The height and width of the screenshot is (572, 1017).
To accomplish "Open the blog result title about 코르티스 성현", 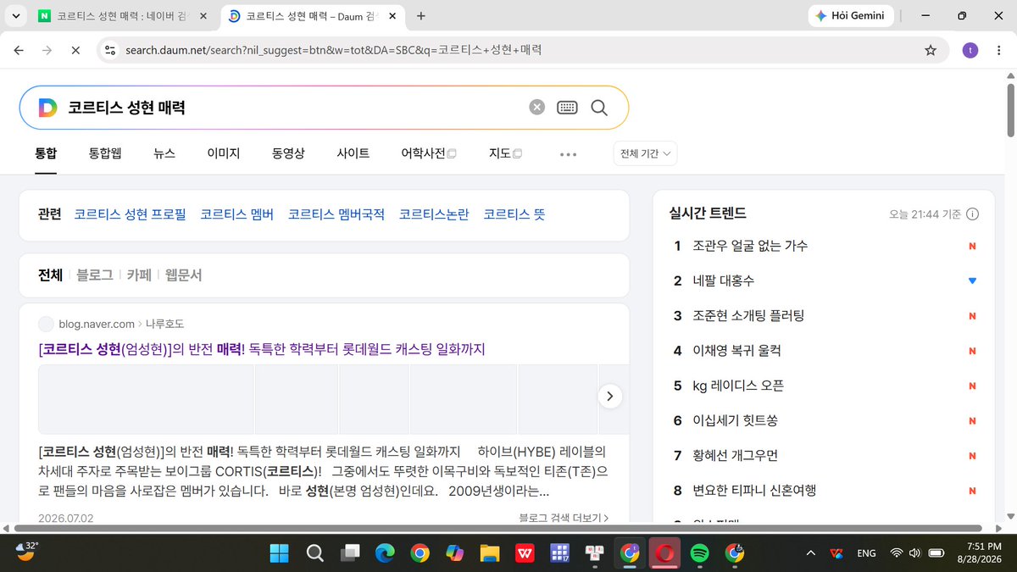I will [x=262, y=349].
